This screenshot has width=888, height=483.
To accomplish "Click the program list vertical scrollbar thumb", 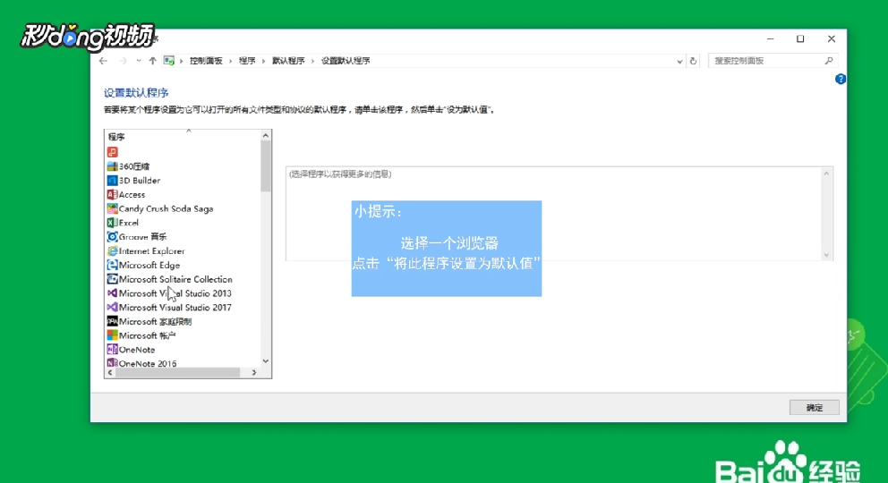I will 266,166.
